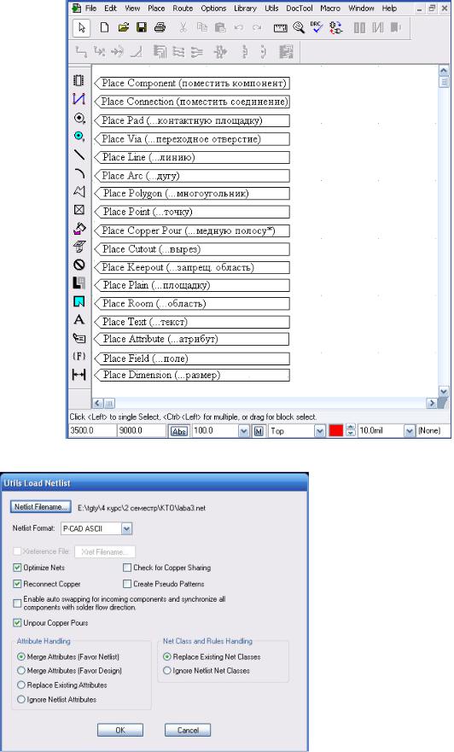This screenshot has height=752, width=454.
Task: Toggle the Optimize Nets checkbox
Action: [17, 568]
